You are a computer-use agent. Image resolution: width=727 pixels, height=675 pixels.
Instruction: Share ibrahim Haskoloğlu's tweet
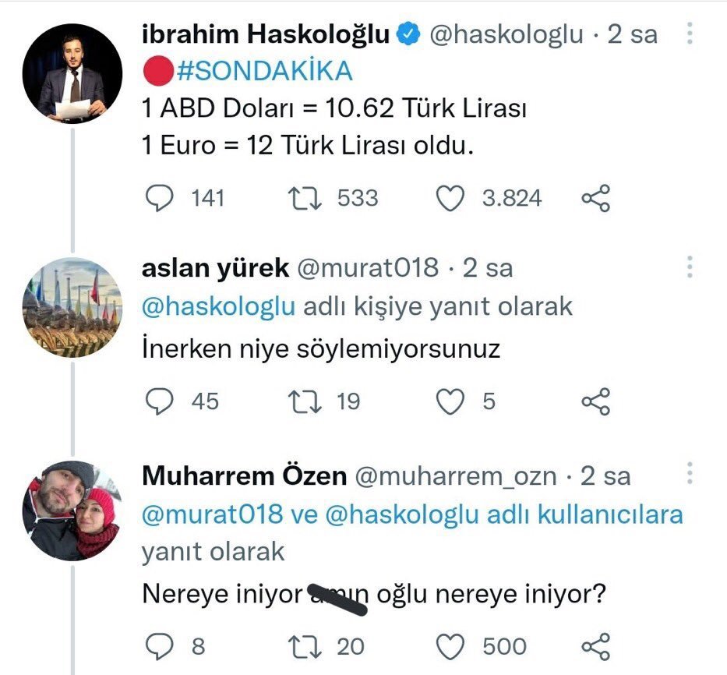pos(596,198)
